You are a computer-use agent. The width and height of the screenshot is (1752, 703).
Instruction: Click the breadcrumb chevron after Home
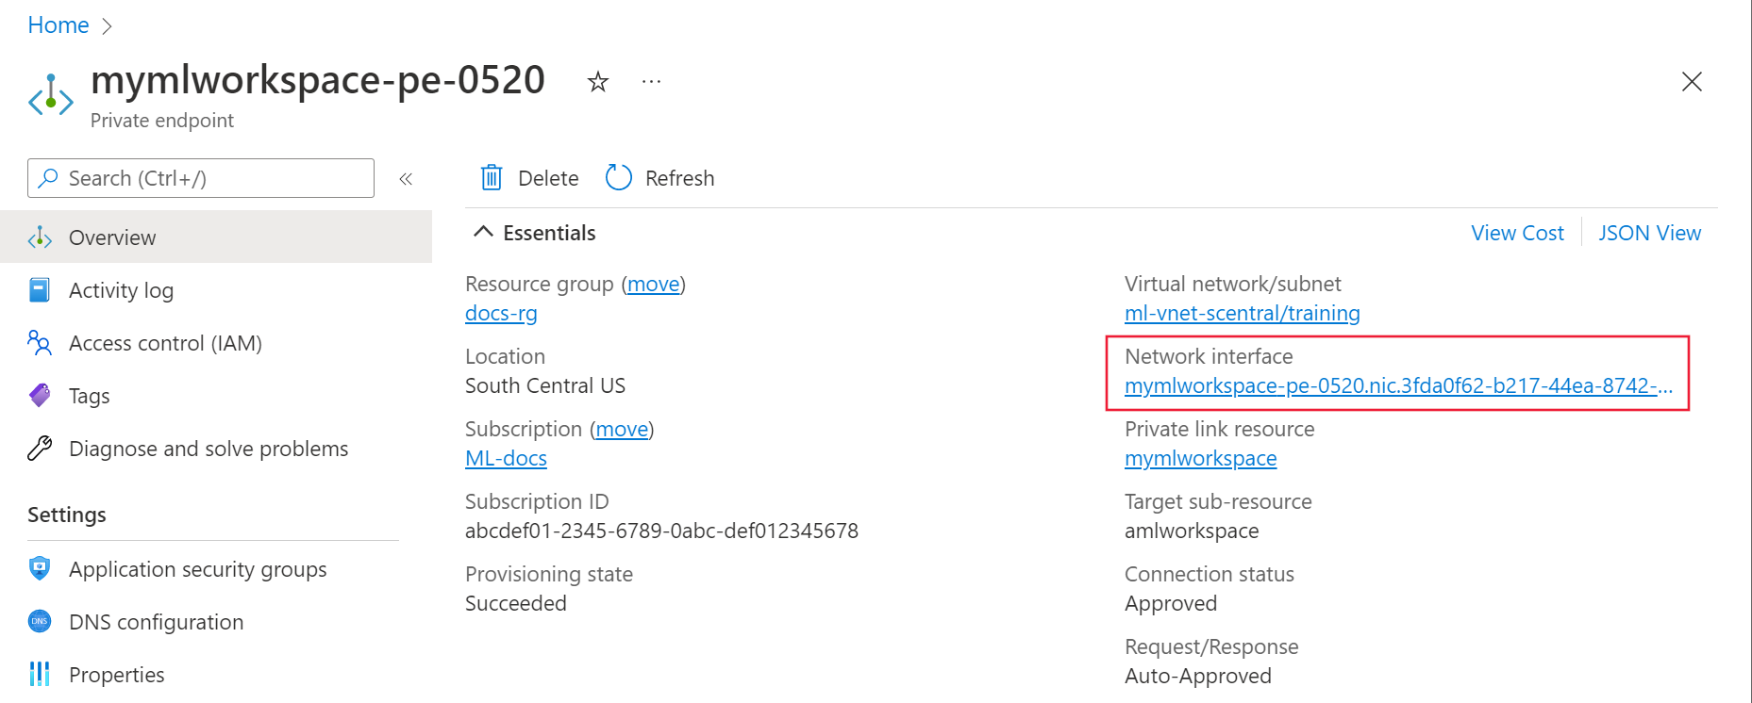click(x=107, y=26)
